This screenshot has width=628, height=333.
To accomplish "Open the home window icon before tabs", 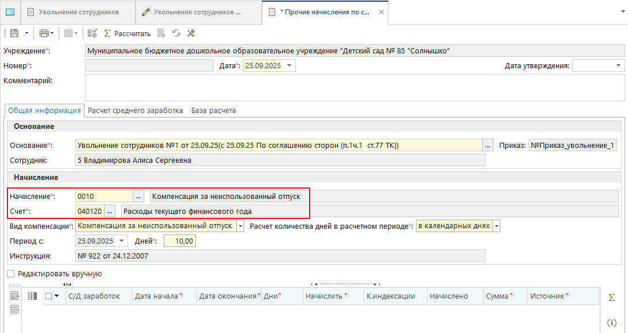I will point(10,11).
